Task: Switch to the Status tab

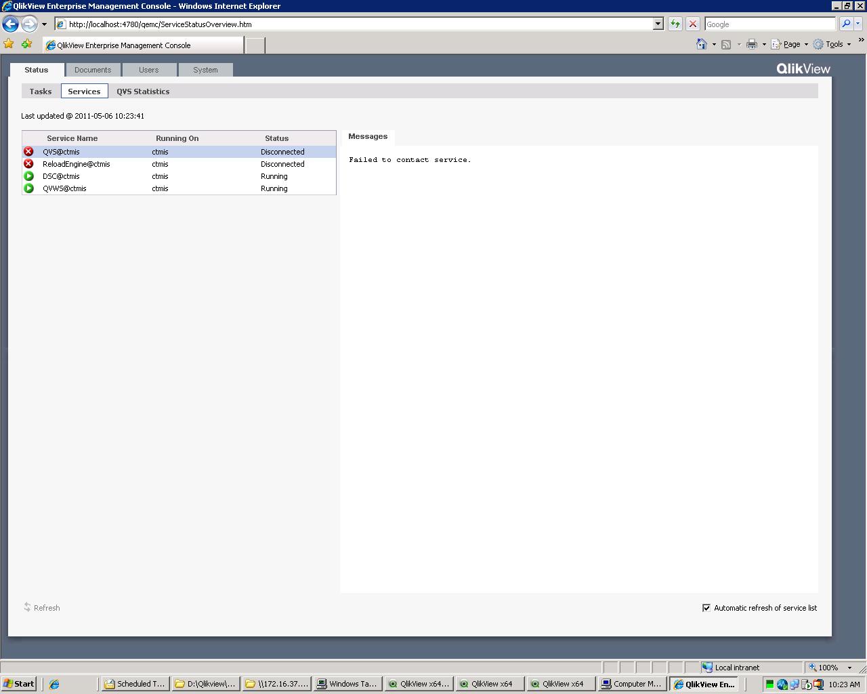Action: click(37, 70)
